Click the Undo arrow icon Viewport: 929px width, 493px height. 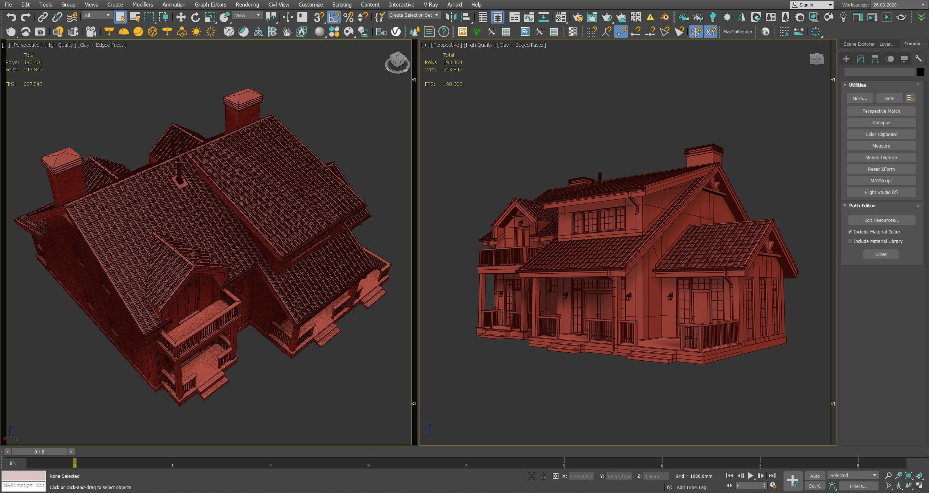[11, 17]
